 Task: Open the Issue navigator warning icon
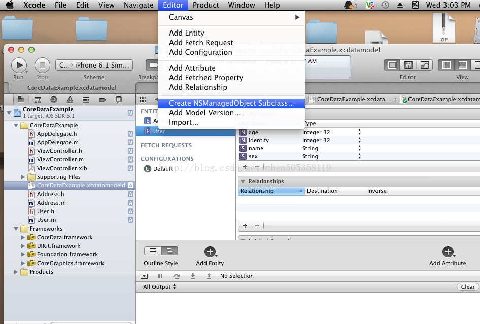70,100
